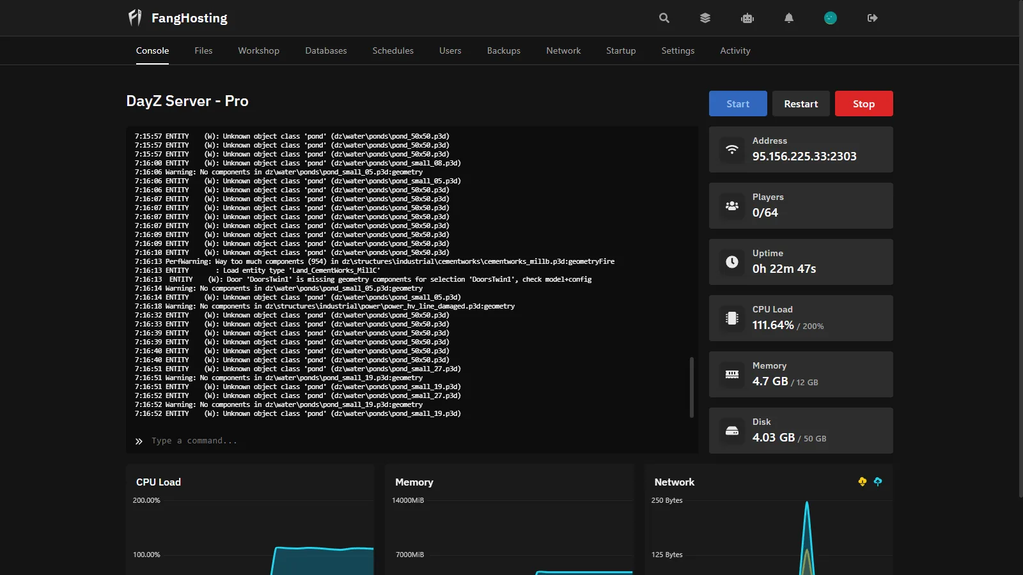
Task: Click the stacked layers server icon
Action: (x=705, y=18)
